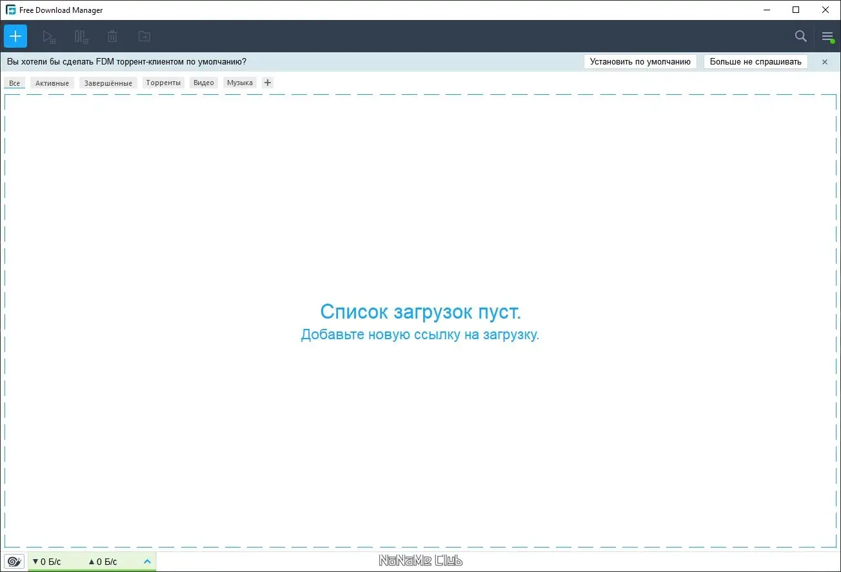Viewport: 841px width, 572px height.
Task: Minimize the Free Download Manager window
Action: (766, 10)
